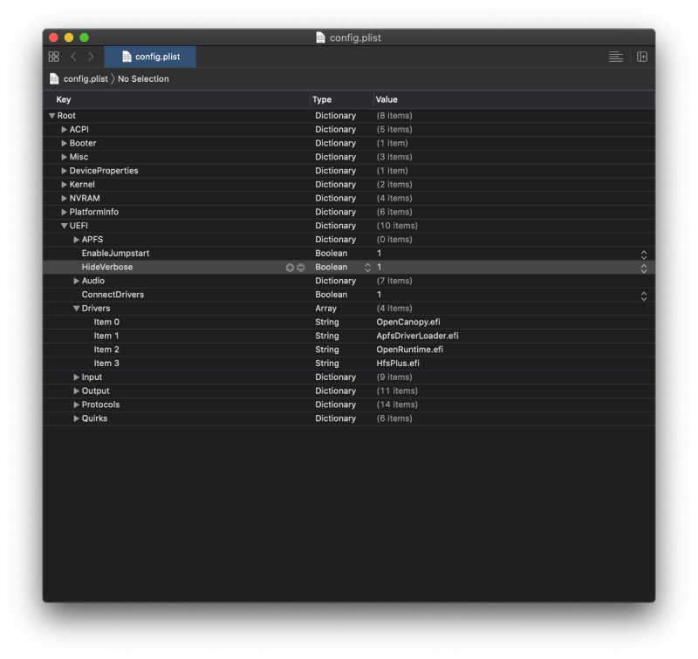This screenshot has width=698, height=659.
Task: Open the ConnectDrivers value stepper
Action: (644, 296)
